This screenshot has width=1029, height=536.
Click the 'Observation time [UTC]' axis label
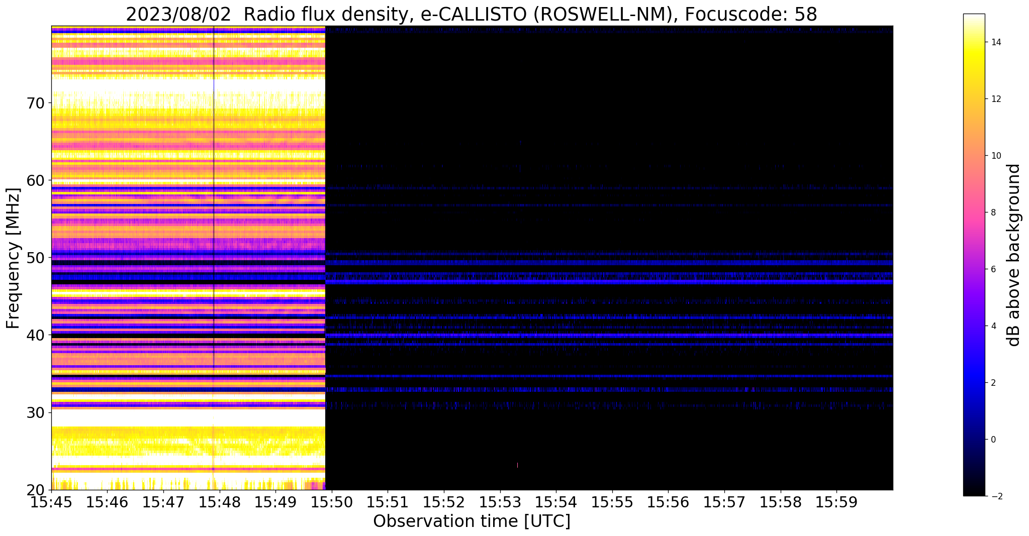pos(472,521)
